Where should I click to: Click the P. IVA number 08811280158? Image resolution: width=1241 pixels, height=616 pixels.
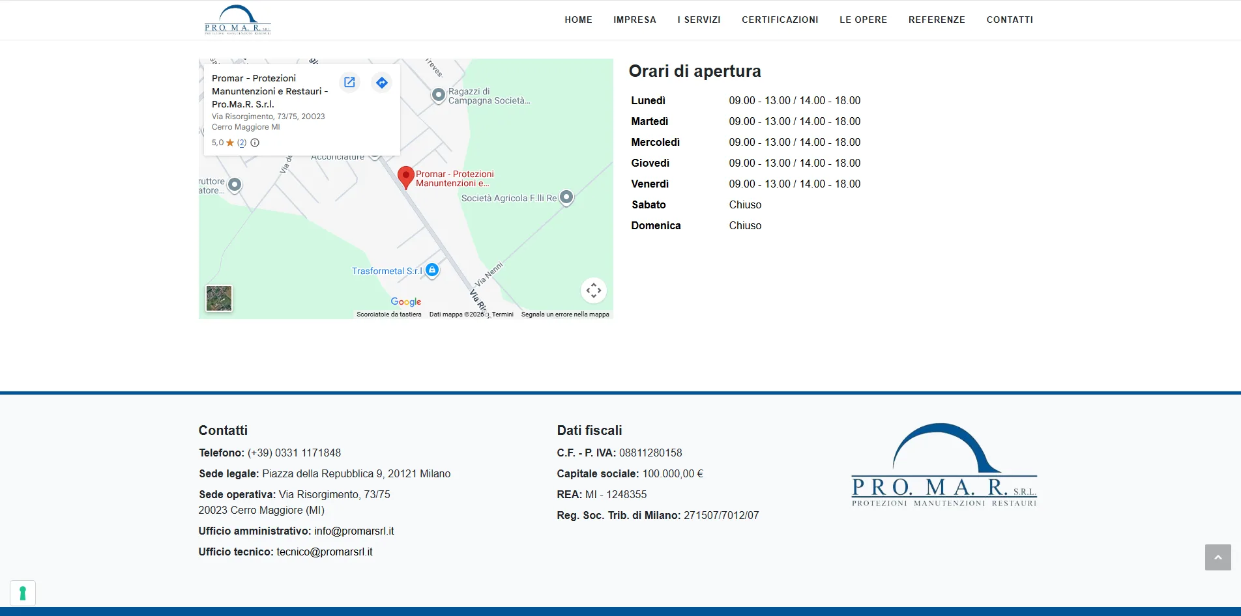[650, 453]
